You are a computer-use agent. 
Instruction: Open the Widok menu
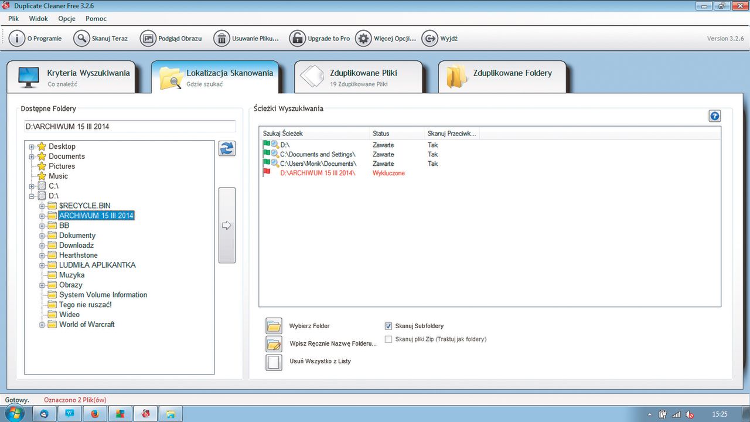point(39,19)
